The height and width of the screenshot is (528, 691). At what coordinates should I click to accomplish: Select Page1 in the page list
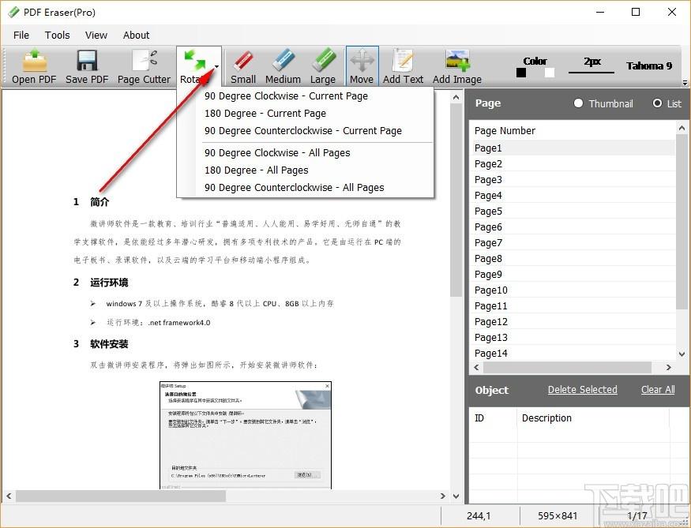574,148
